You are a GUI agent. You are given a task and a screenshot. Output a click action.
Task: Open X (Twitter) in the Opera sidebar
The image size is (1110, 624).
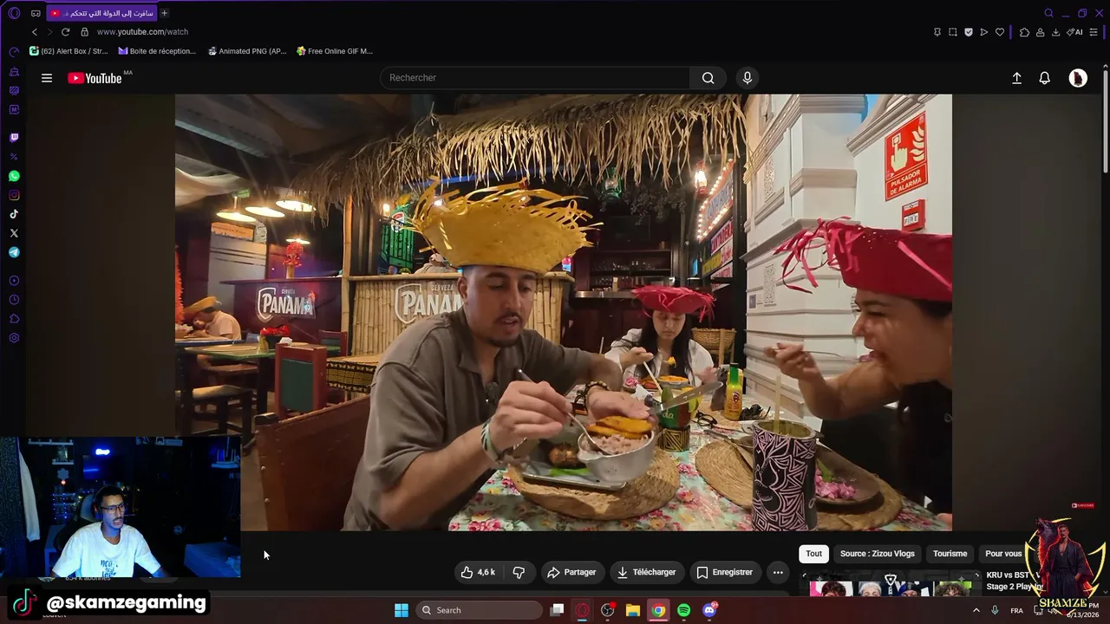[14, 233]
